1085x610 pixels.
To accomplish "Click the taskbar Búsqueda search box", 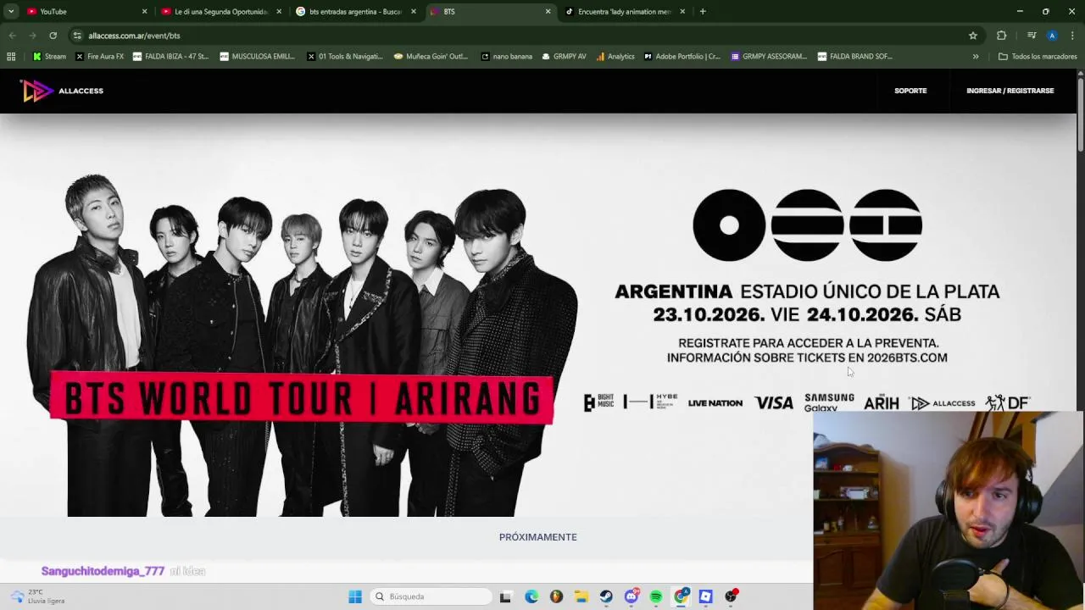I will click(x=430, y=596).
